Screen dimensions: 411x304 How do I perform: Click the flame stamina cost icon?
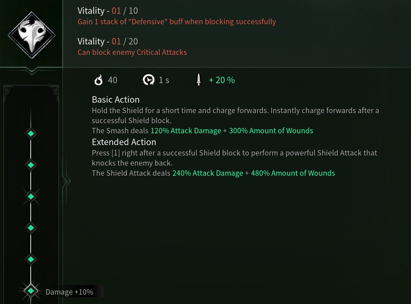tap(99, 80)
